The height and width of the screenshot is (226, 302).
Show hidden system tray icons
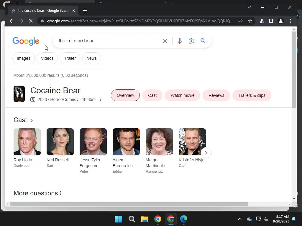[240, 219]
